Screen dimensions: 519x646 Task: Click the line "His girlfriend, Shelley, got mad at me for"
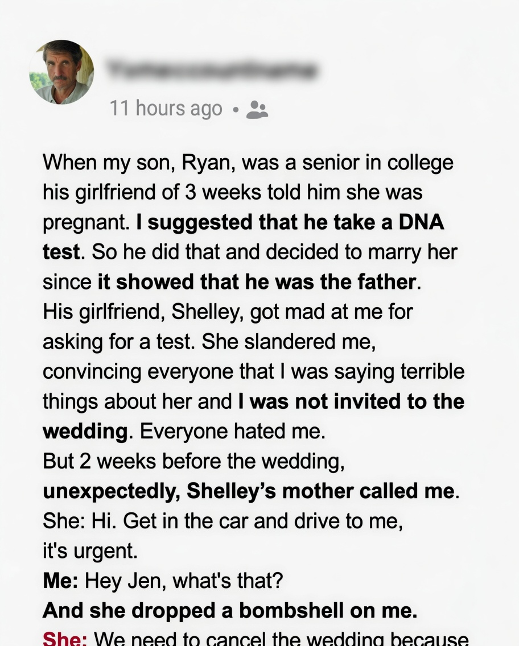[x=228, y=312]
